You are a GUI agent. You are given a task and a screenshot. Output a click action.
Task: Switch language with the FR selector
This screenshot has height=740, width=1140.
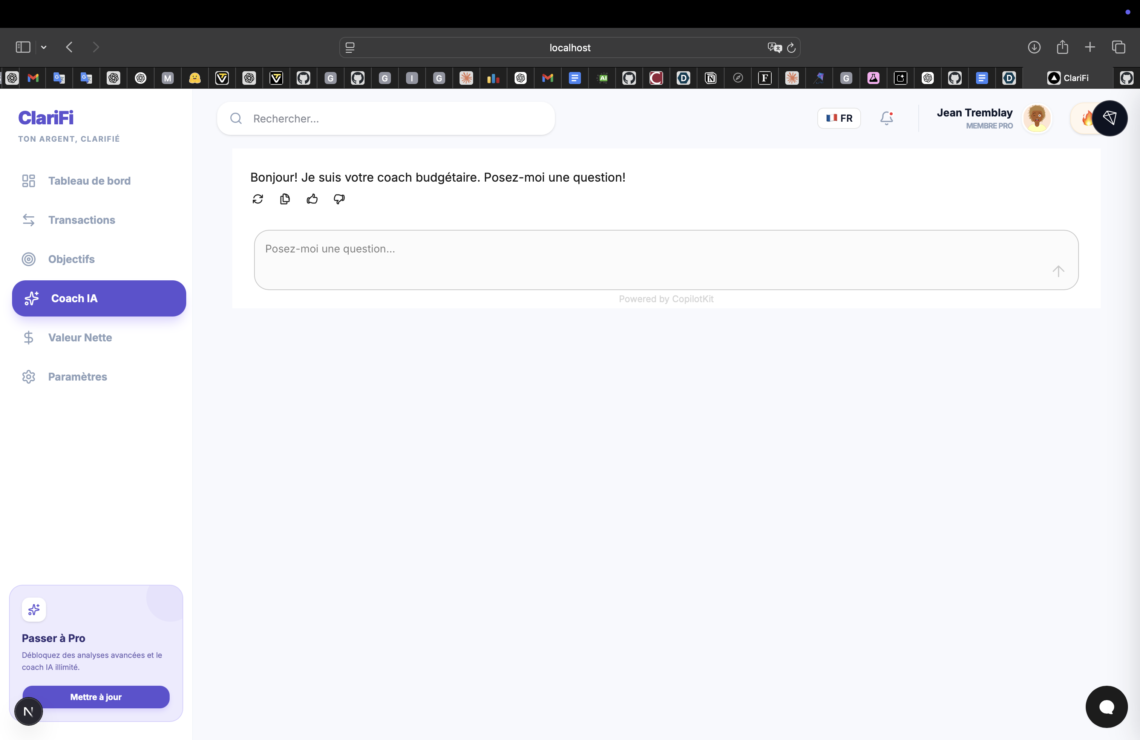click(838, 118)
